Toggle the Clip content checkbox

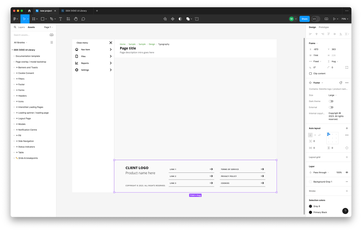310,73
